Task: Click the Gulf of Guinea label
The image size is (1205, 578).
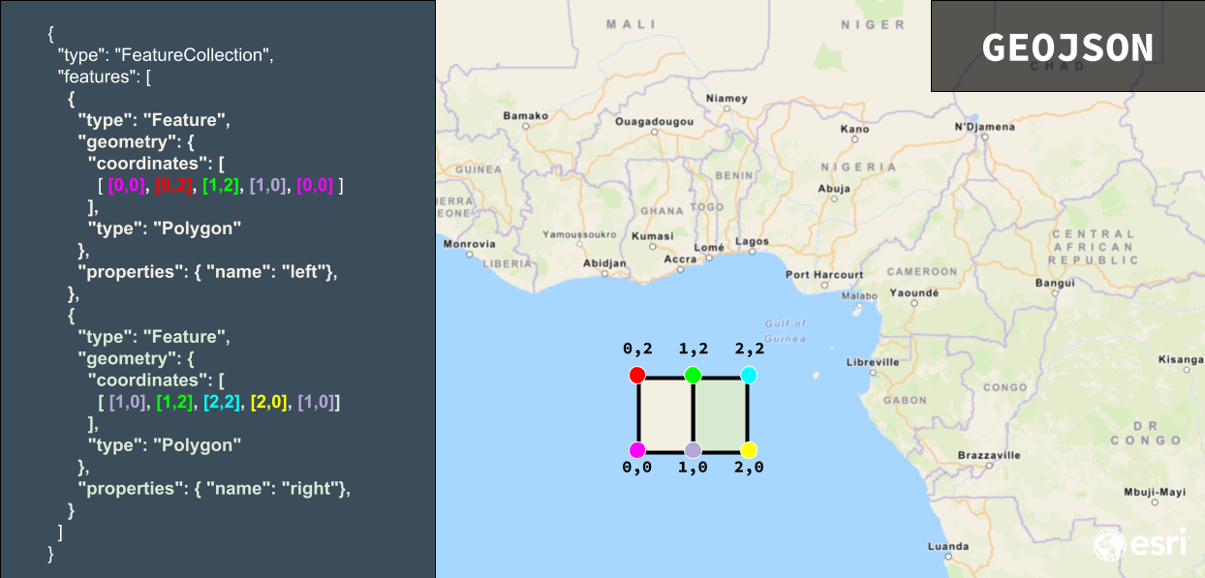Action: click(785, 330)
